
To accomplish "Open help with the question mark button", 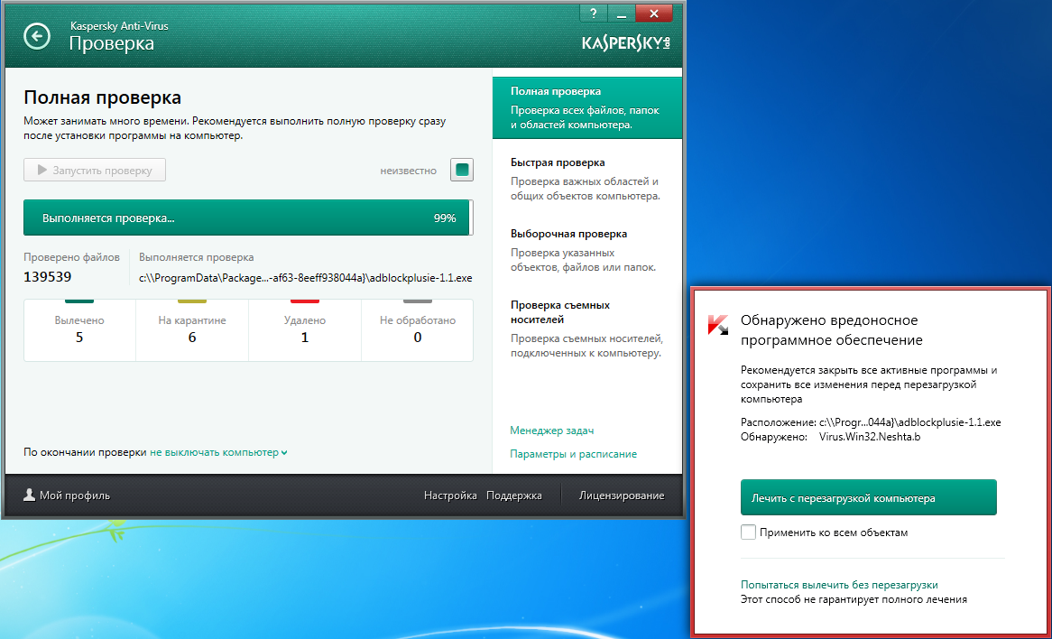I will click(x=593, y=13).
